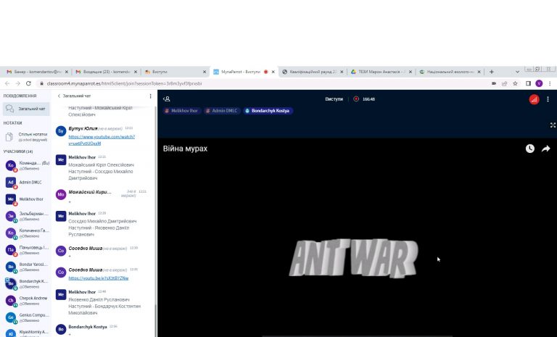The height and width of the screenshot is (337, 557).
Task: Click the Watch Later clock icon on the video
Action: (529, 149)
